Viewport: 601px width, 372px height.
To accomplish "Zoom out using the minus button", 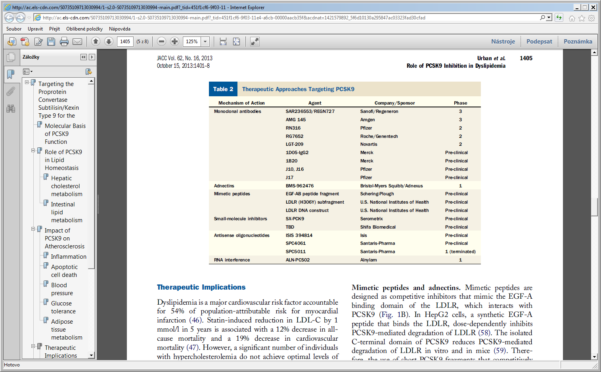I will [161, 41].
